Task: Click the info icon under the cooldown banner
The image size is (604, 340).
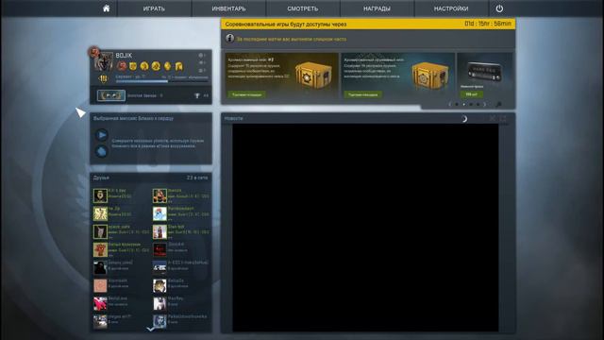Action: pos(230,39)
